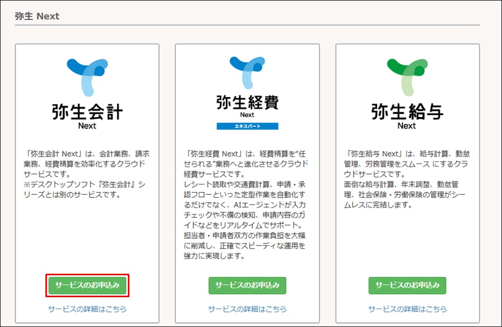
Task: Apply for the 弥生給与 Next service
Action: tap(407, 285)
